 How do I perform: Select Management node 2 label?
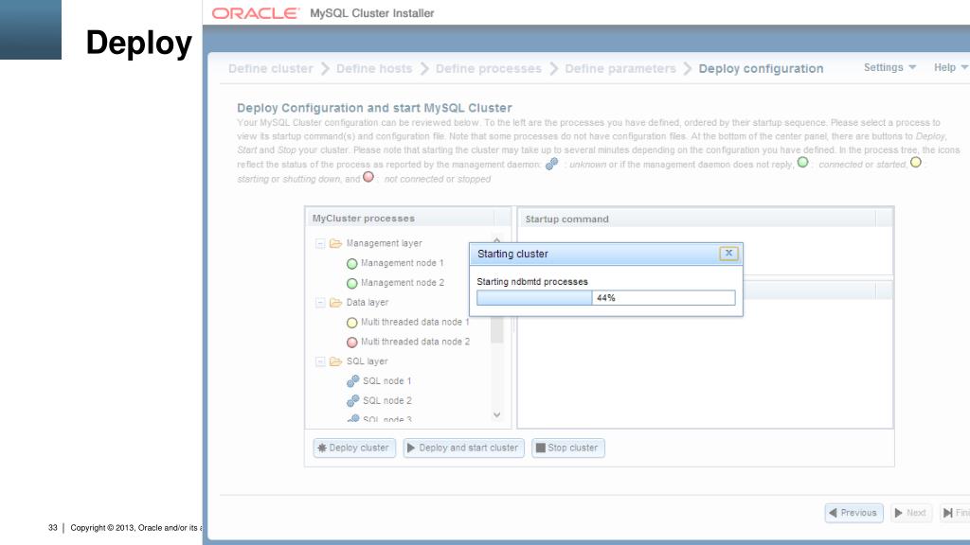[x=402, y=283]
